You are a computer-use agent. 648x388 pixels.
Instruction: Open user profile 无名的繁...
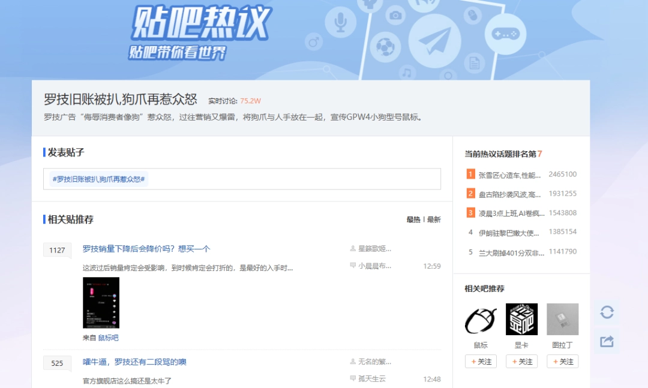(x=374, y=362)
